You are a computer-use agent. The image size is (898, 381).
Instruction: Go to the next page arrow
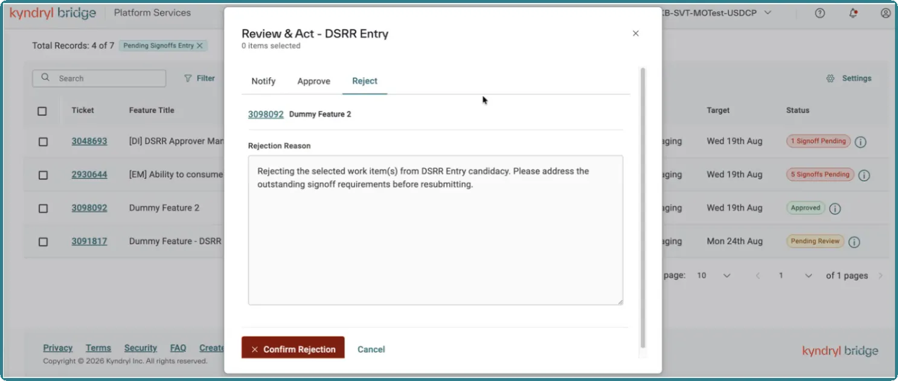[x=880, y=276]
